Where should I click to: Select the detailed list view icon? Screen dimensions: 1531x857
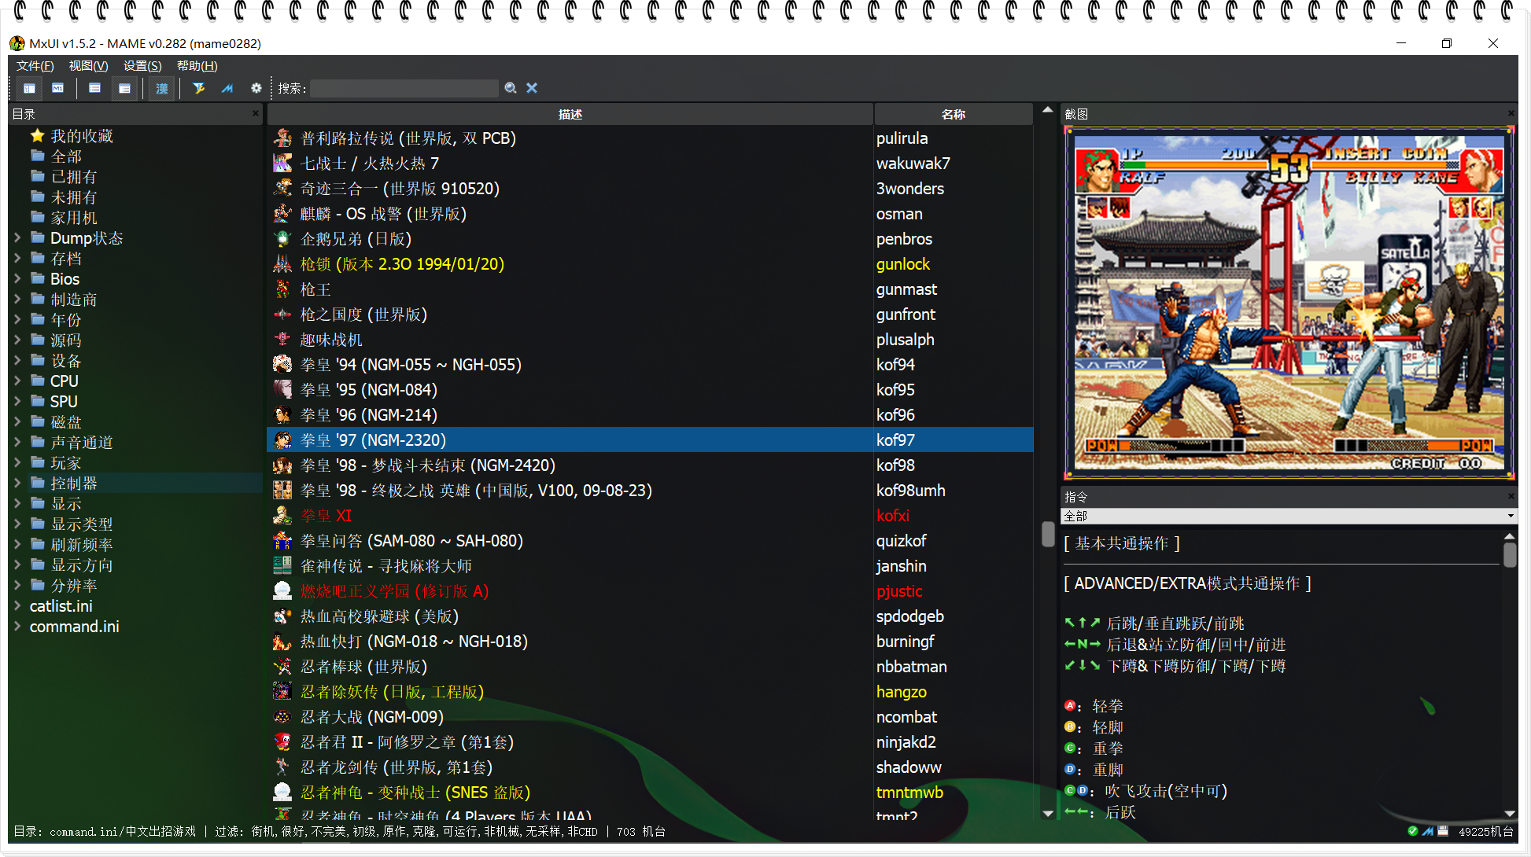click(94, 88)
